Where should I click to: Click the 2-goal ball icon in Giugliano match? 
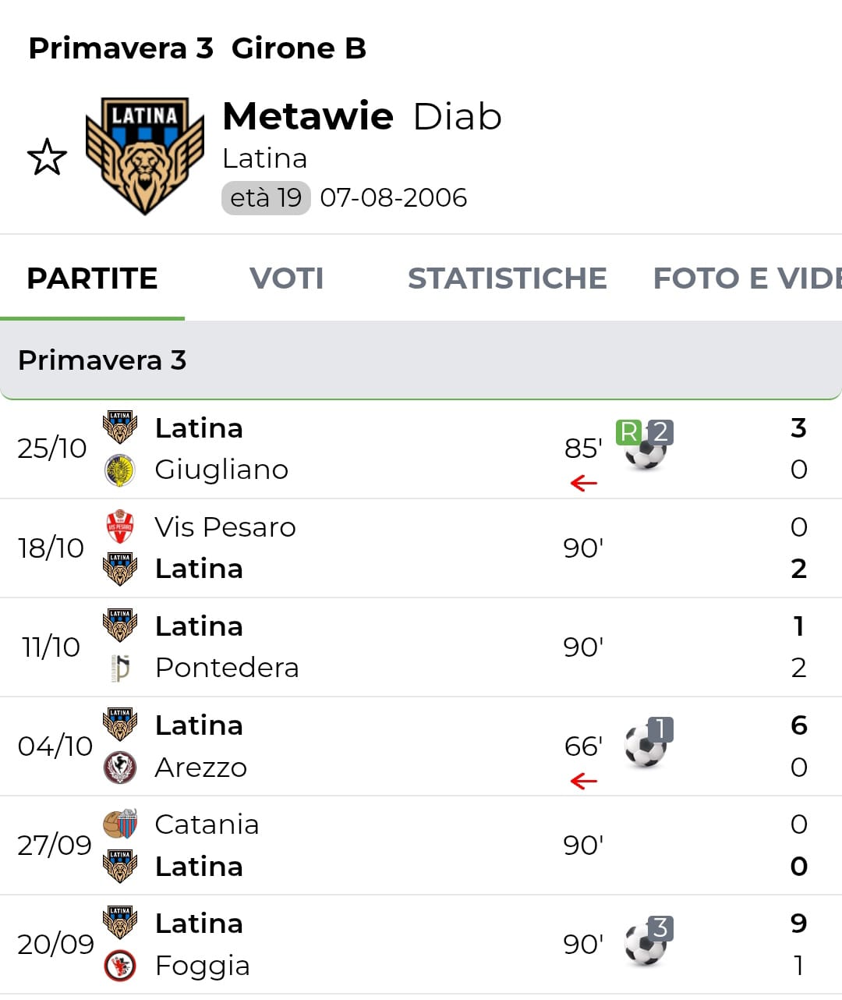tap(646, 448)
